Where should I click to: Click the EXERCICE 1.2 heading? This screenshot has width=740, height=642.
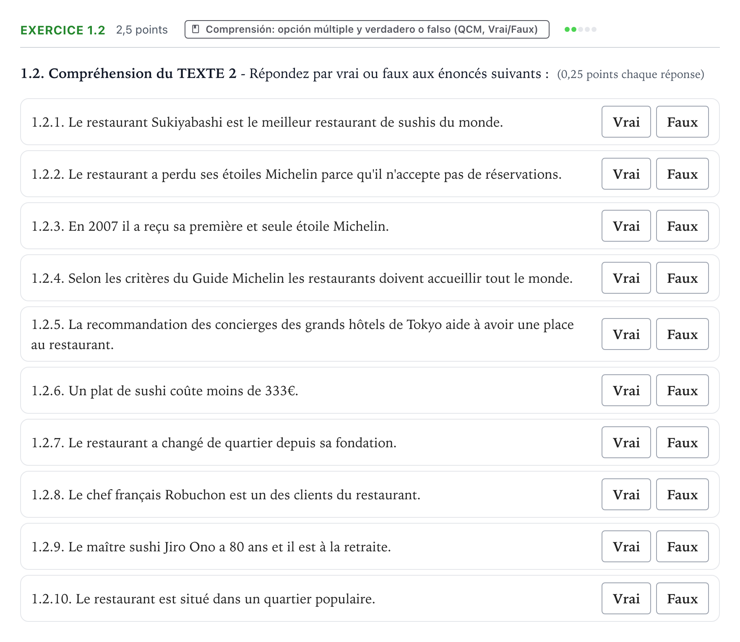point(63,30)
